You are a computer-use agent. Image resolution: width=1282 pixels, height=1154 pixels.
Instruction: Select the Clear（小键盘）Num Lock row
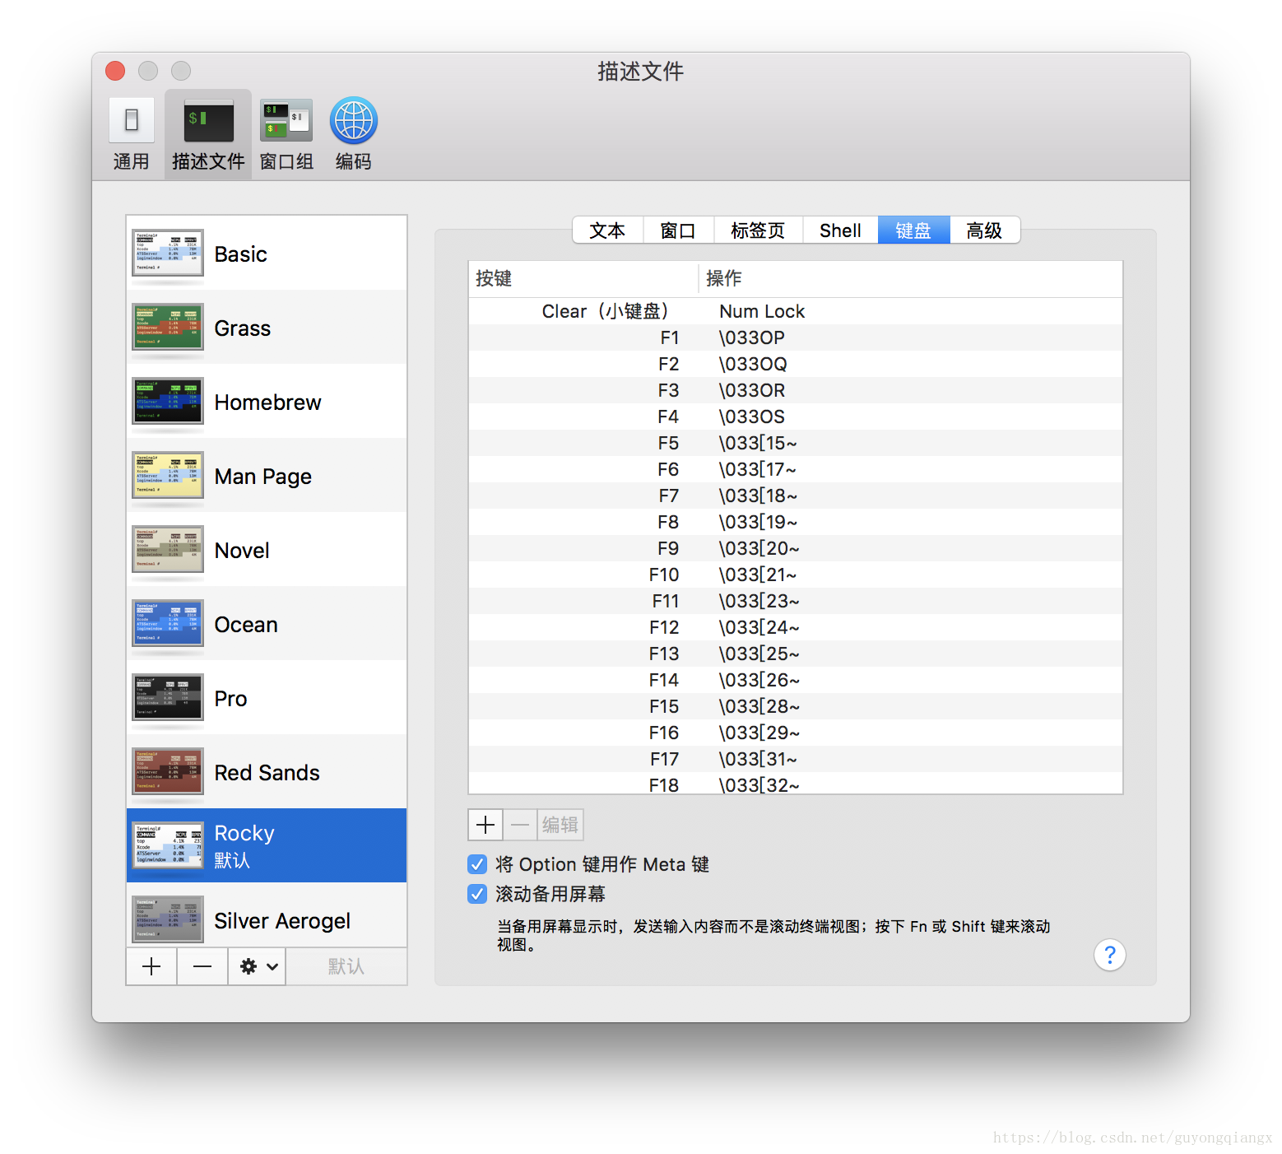796,311
